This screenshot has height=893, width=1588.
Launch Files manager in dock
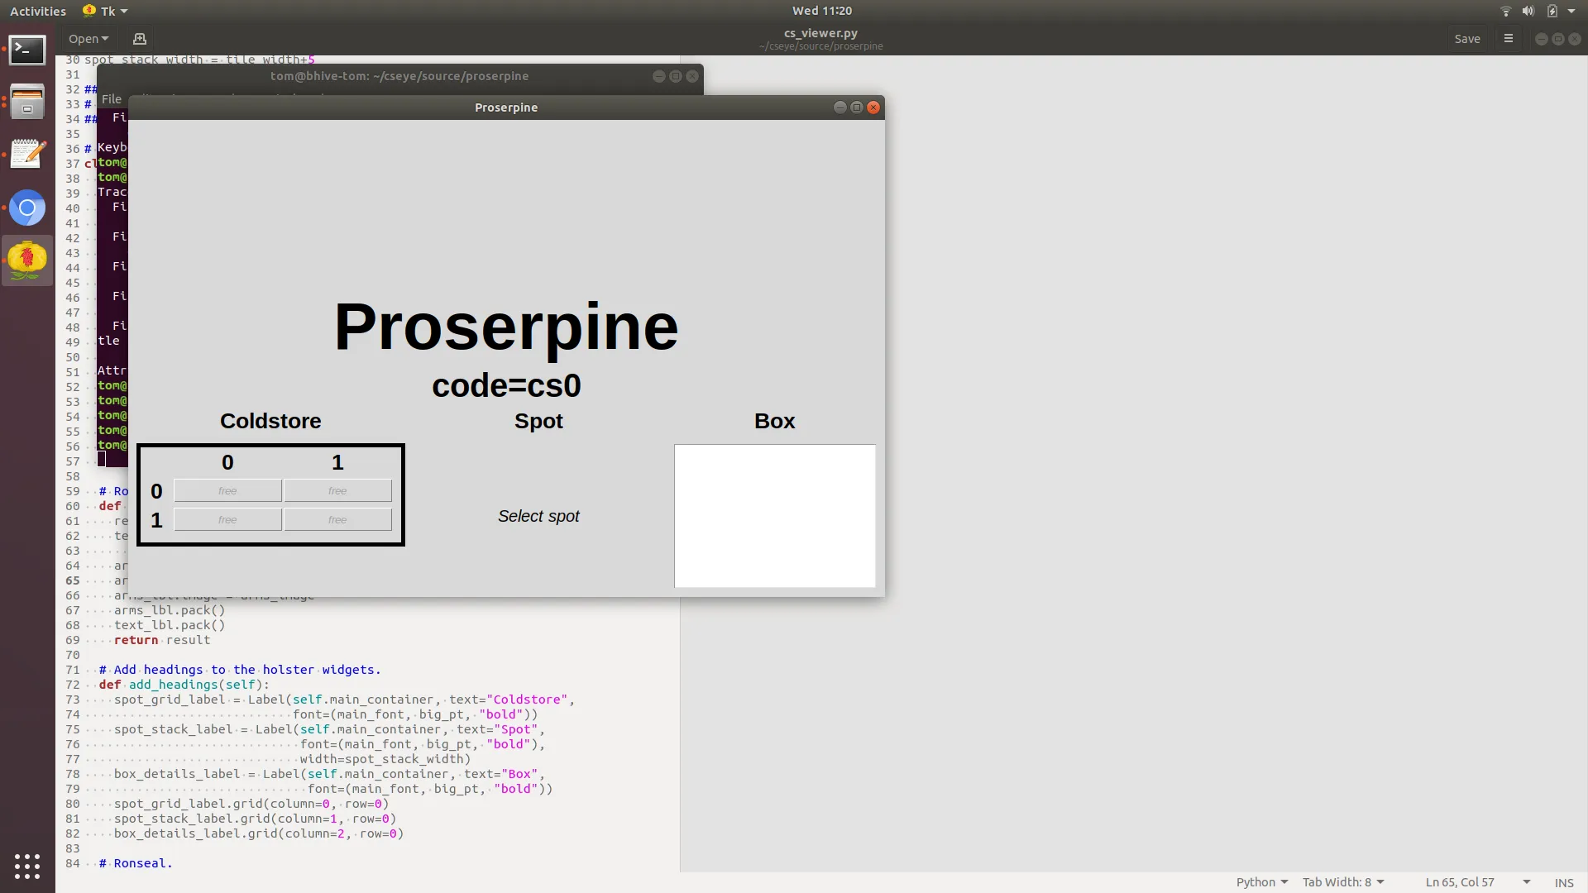tap(27, 103)
